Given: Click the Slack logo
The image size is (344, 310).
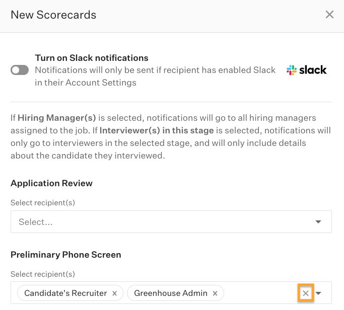Looking at the screenshot, I should pos(306,70).
